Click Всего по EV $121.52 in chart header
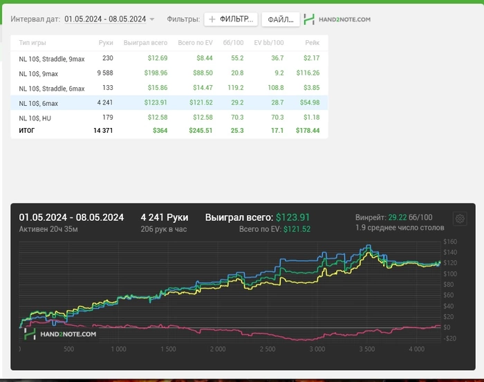The width and height of the screenshot is (484, 382). (274, 229)
